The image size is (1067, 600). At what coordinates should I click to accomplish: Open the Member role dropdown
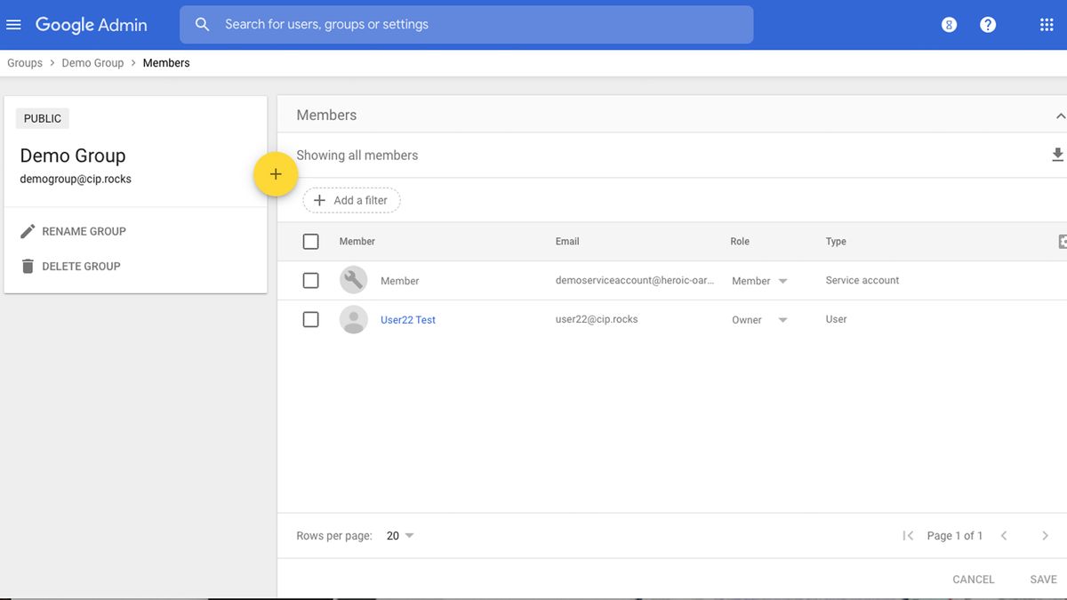(782, 280)
